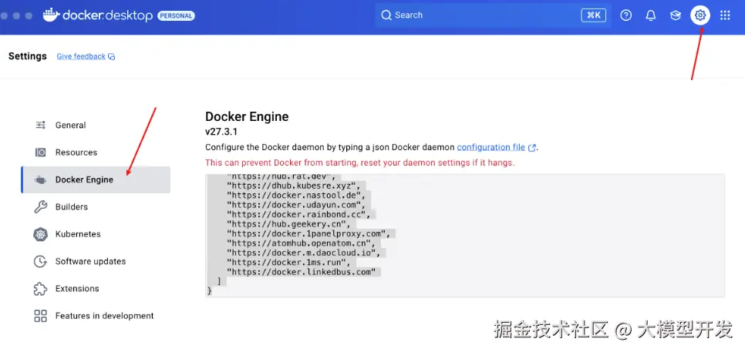Click the Builders wrench icon

click(40, 207)
